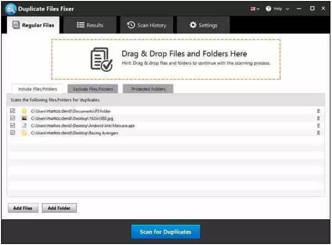Remove PS Folder with its trash icon
The image size is (332, 245).
(x=318, y=111)
